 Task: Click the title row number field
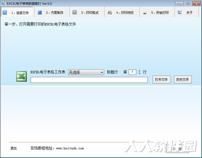tap(133, 72)
